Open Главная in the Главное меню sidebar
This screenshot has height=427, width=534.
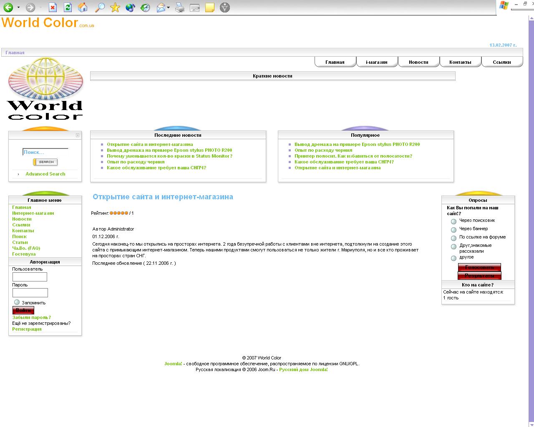pos(22,207)
